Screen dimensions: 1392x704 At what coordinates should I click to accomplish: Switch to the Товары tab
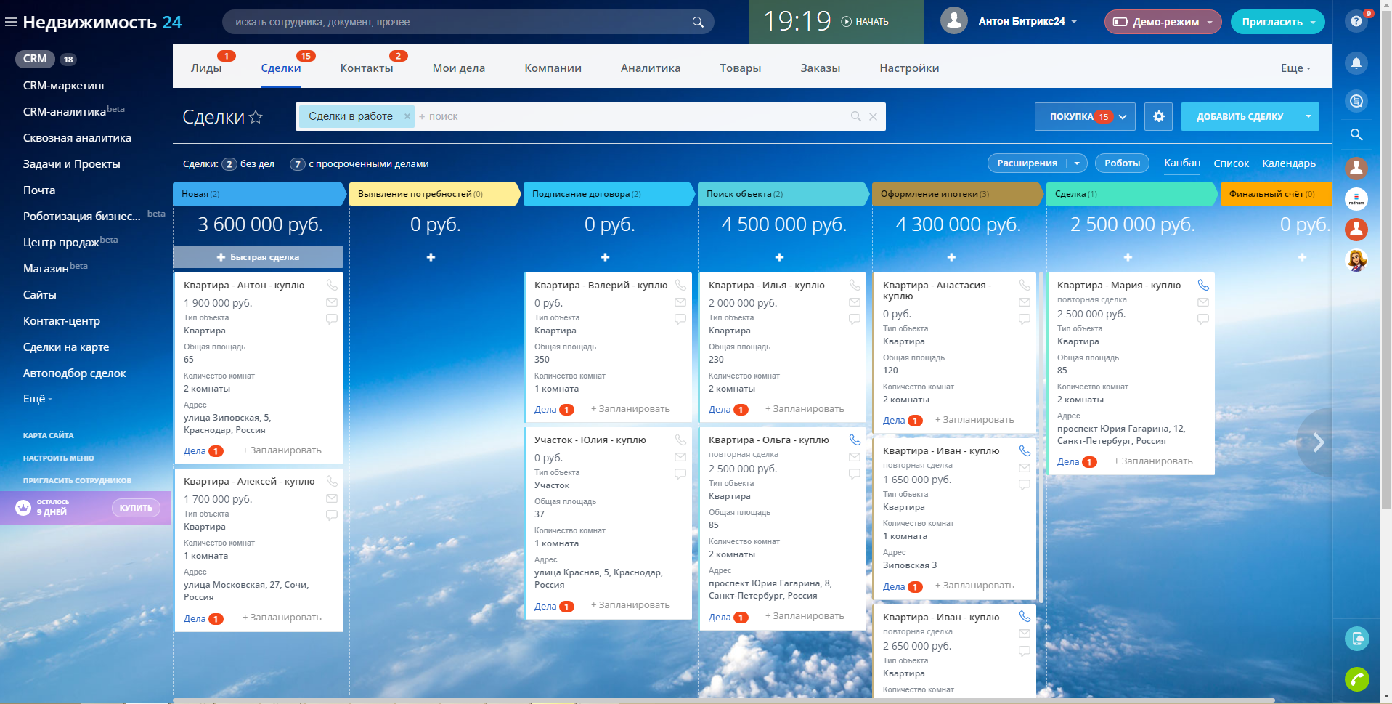(741, 68)
